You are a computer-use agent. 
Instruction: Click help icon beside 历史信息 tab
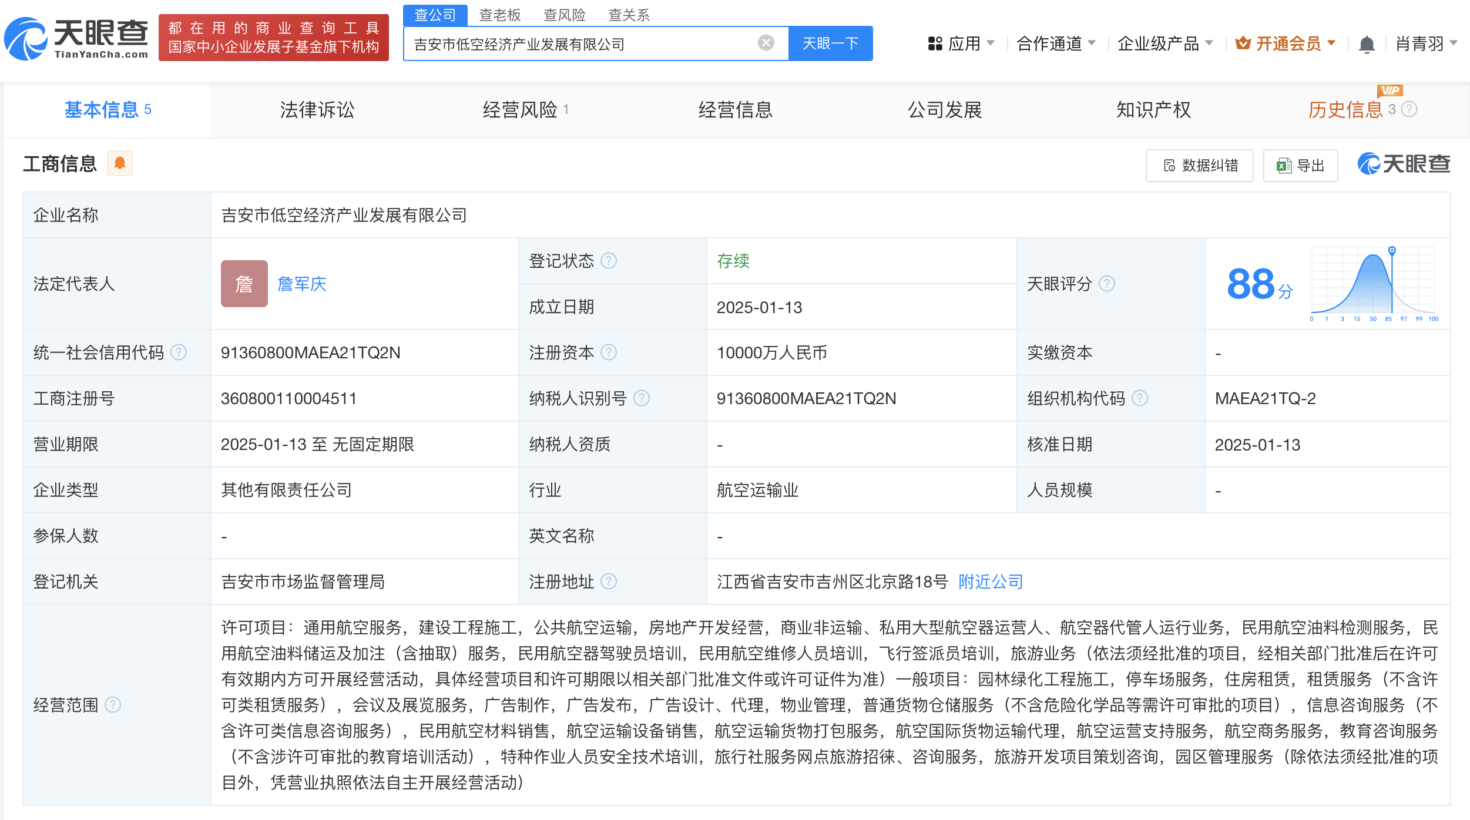point(1409,109)
